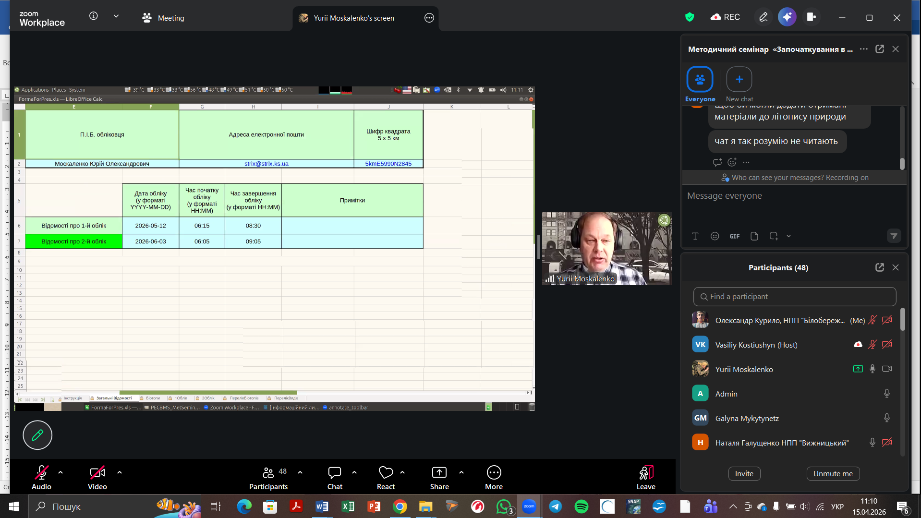Open the AI Companion sparkle icon

787,17
